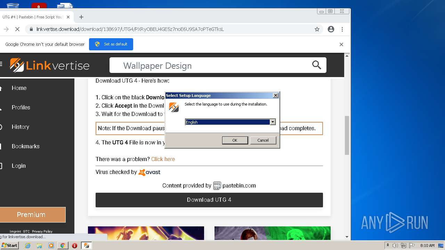The height and width of the screenshot is (250, 445).
Task: Click the Action Center flag icon
Action: (x=412, y=245)
